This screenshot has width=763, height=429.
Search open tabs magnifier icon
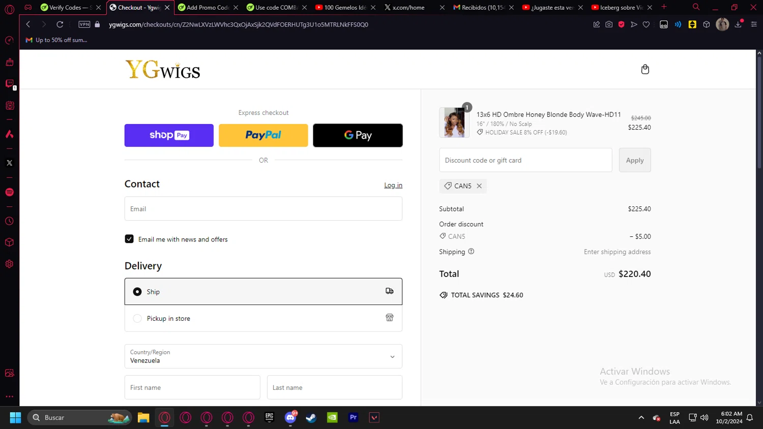(x=696, y=7)
